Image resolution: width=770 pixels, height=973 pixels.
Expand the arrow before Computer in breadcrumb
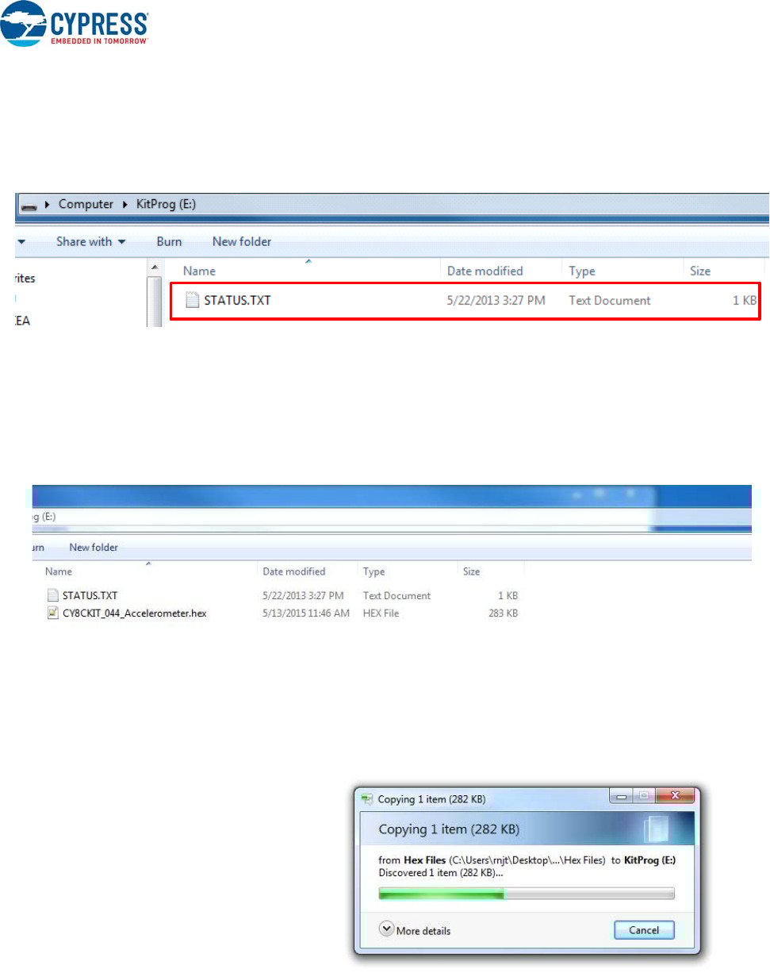click(x=48, y=205)
